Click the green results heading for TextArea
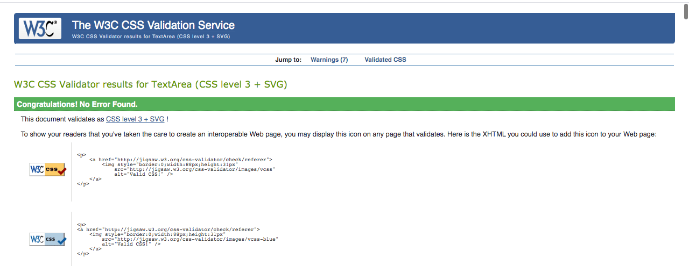This screenshot has width=689, height=266. (151, 84)
